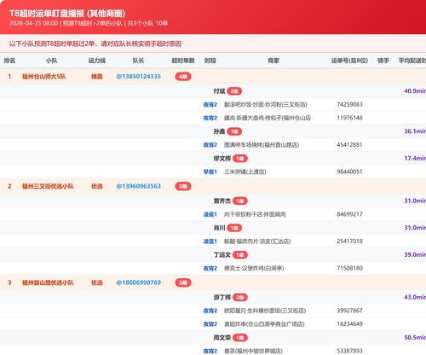
Task: Click waybill number 16234649
Action: 349,324
